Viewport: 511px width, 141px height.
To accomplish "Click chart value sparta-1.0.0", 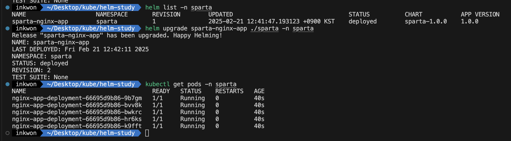I will pos(426,21).
